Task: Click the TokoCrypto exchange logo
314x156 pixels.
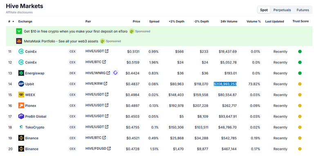Action: click(x=21, y=127)
